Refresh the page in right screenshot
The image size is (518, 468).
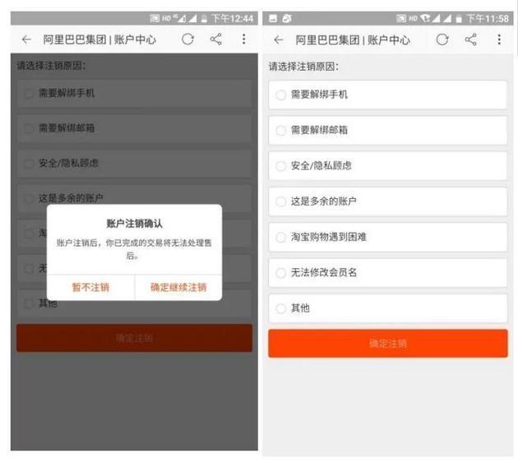click(442, 40)
